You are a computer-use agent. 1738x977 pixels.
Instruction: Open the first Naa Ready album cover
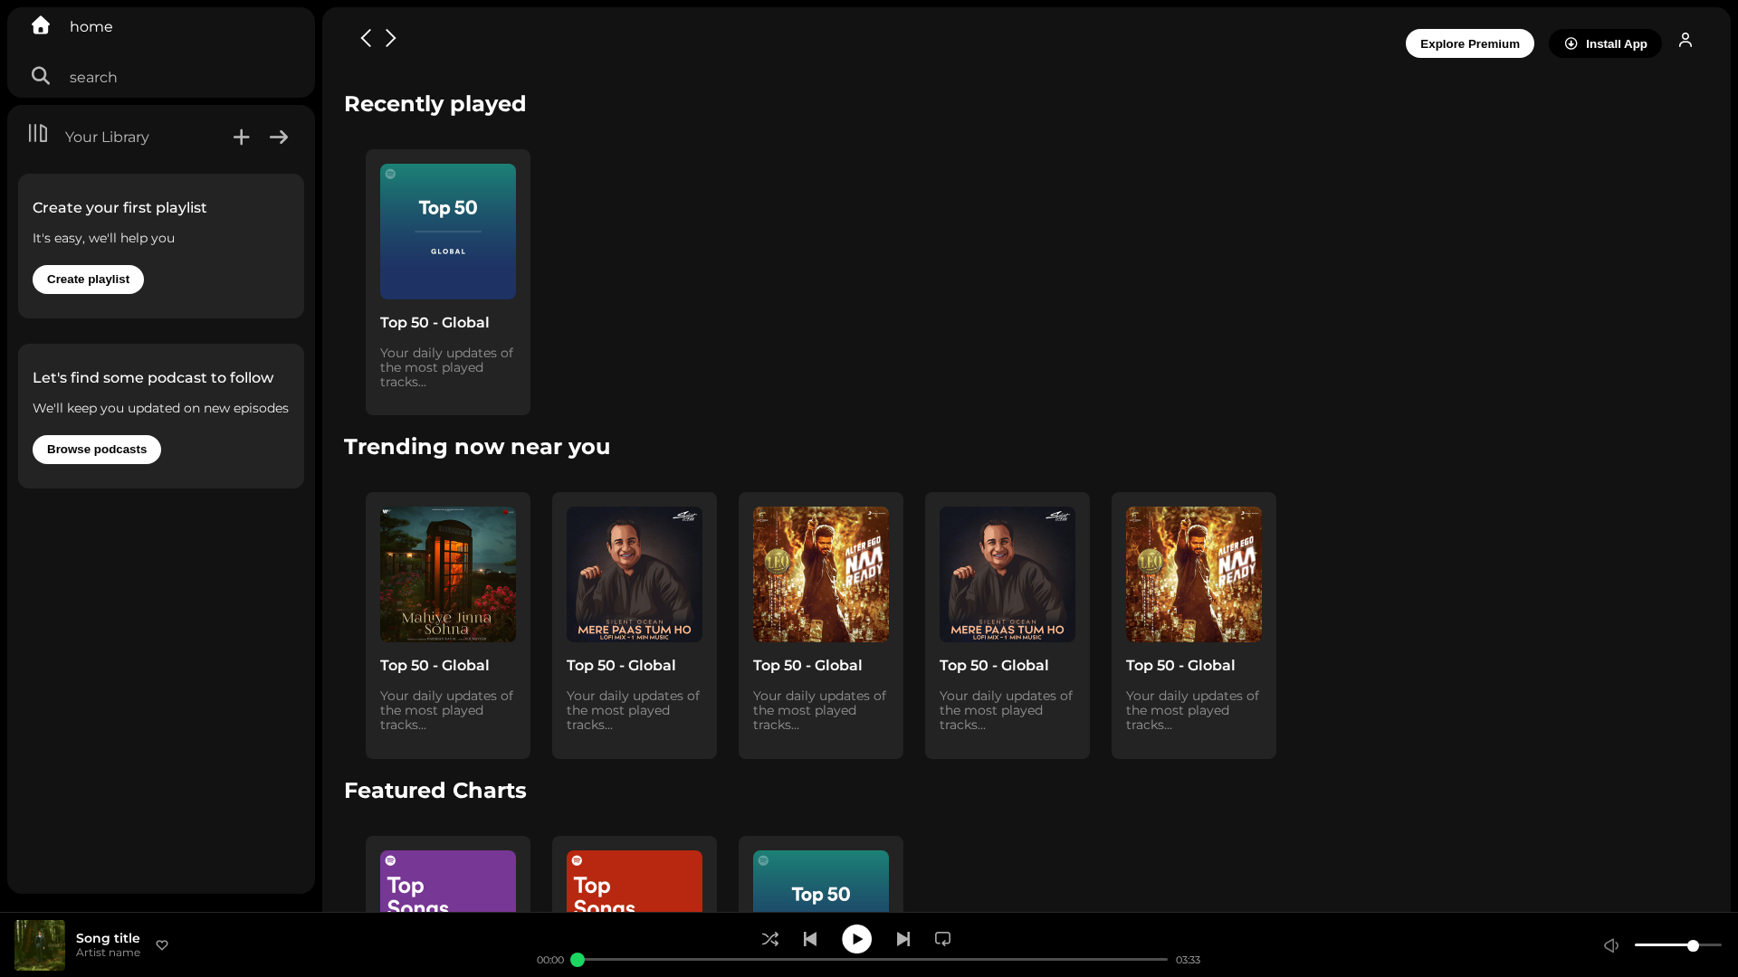821,574
